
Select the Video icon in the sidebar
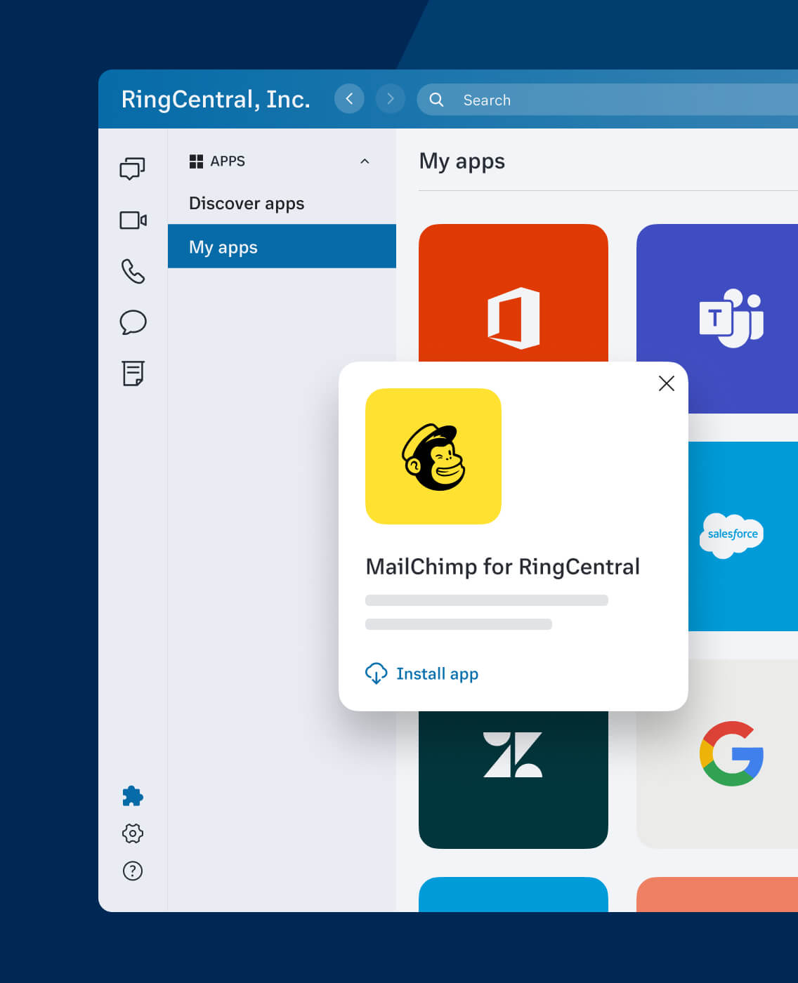pyautogui.click(x=132, y=220)
